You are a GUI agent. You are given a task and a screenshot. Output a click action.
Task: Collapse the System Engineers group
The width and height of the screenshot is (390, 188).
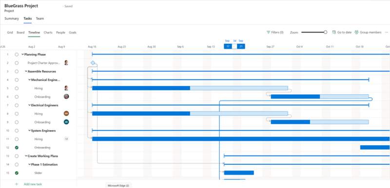(30, 131)
